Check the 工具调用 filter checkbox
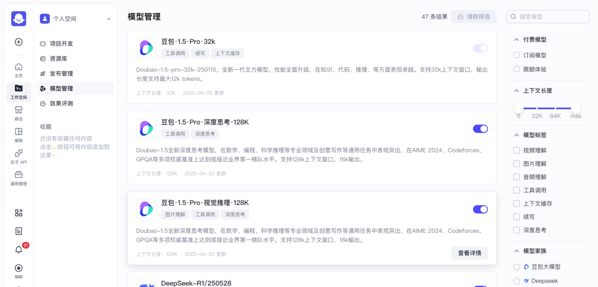598x287 pixels. point(517,190)
